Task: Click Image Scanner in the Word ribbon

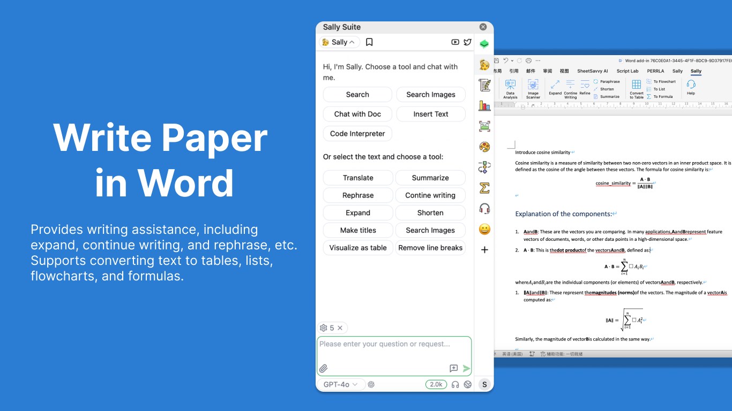Action: pyautogui.click(x=533, y=89)
